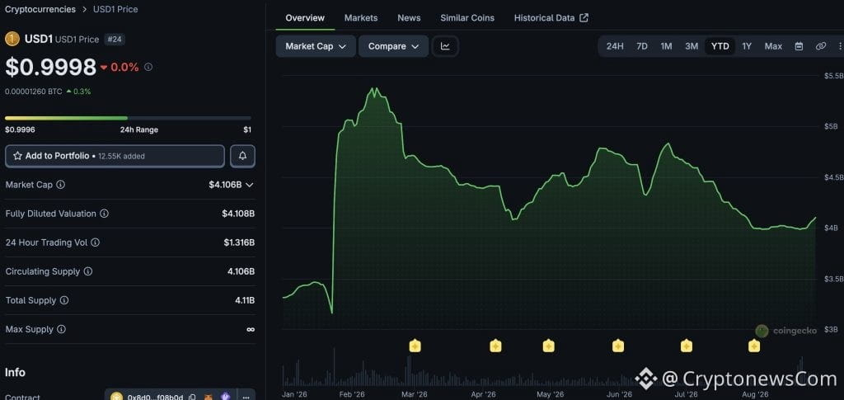Click the Info section heading

point(15,373)
